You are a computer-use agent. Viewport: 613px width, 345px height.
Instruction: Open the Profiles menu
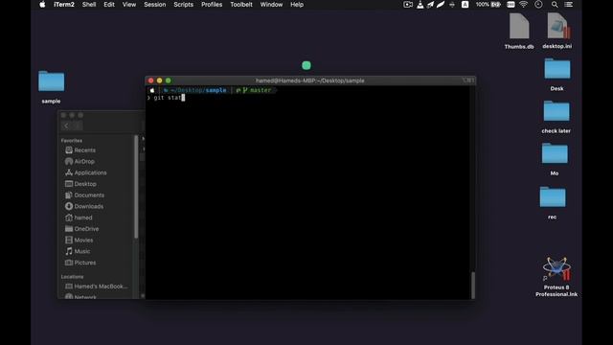212,5
